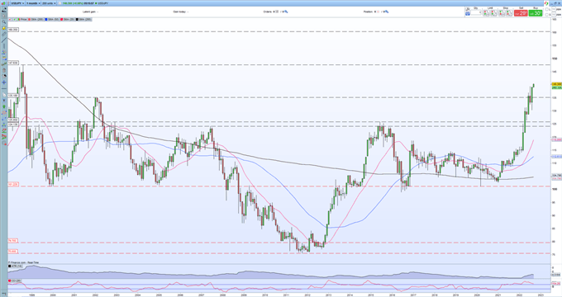Open the 200 units history dropdown
Viewport: 562px width, 297px height.
click(x=49, y=3)
